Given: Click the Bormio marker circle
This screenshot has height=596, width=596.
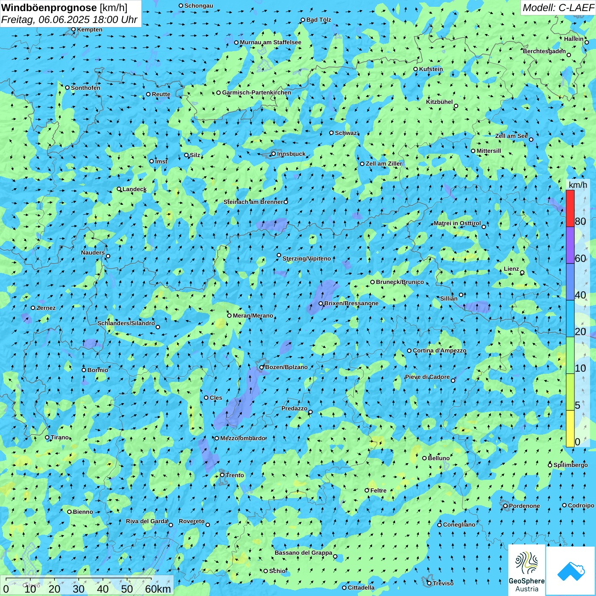Looking at the screenshot, I should pyautogui.click(x=83, y=370).
